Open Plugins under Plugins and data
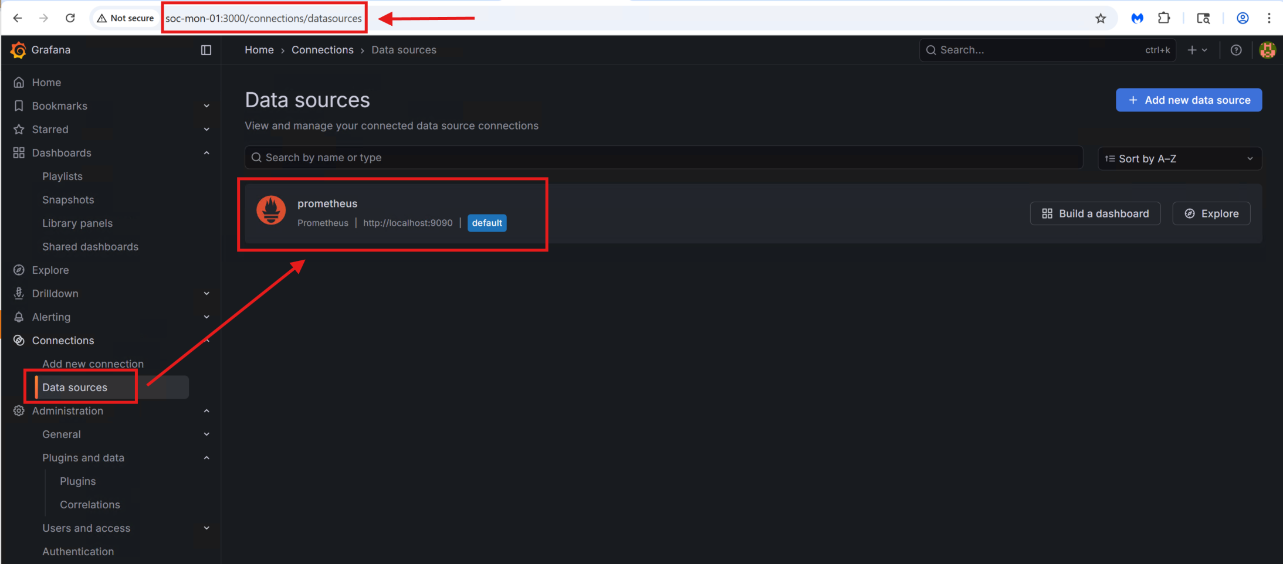Screen dimensions: 1283x564 (77, 481)
